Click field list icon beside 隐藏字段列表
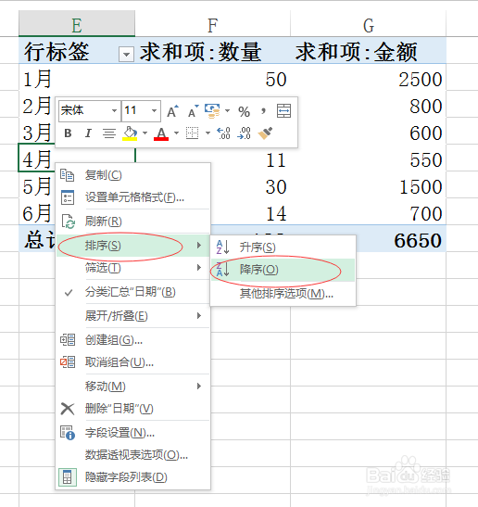The width and height of the screenshot is (478, 507). click(x=68, y=477)
